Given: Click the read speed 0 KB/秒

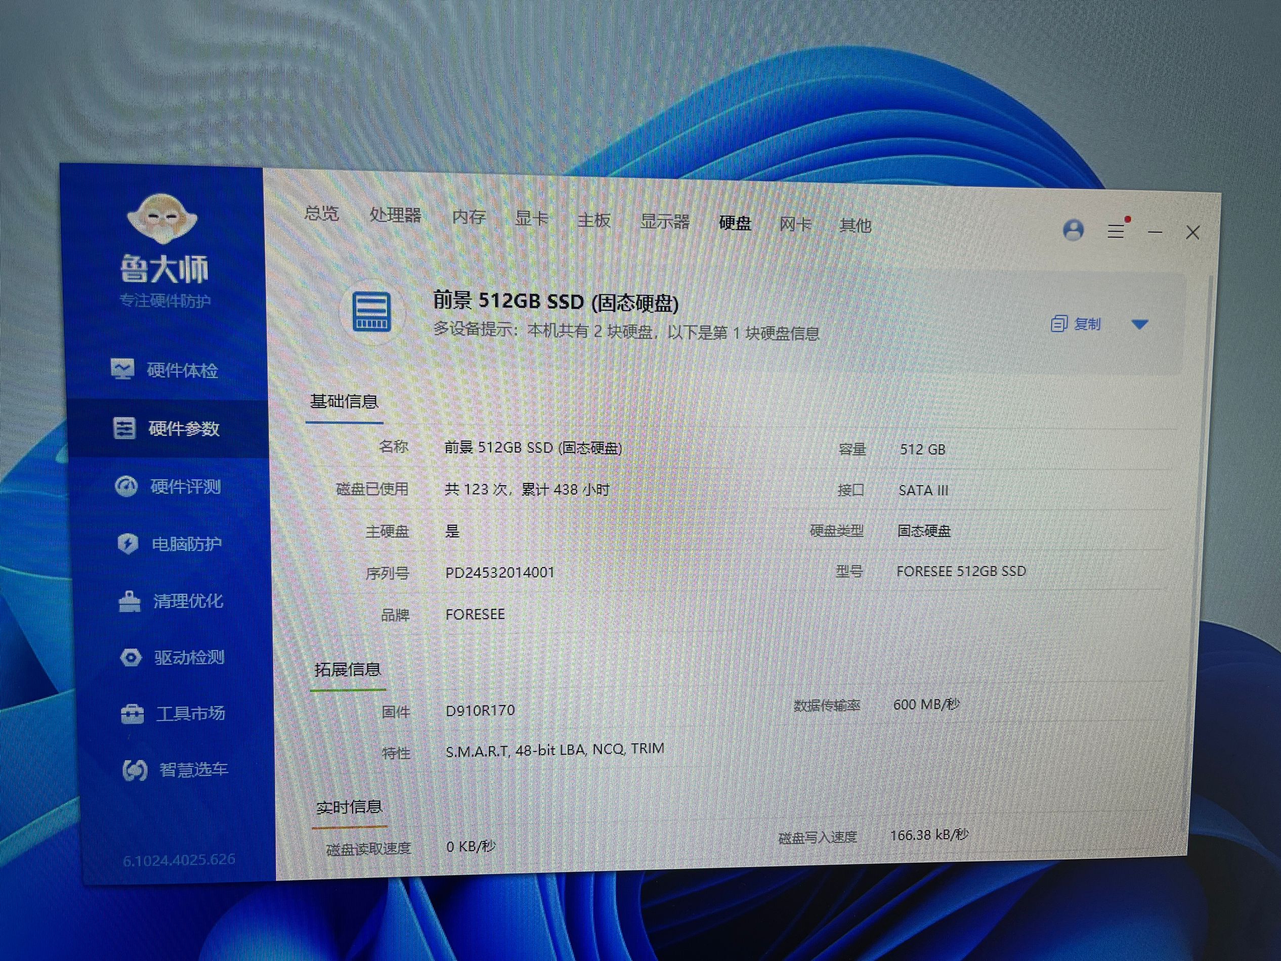Looking at the screenshot, I should pos(470,846).
